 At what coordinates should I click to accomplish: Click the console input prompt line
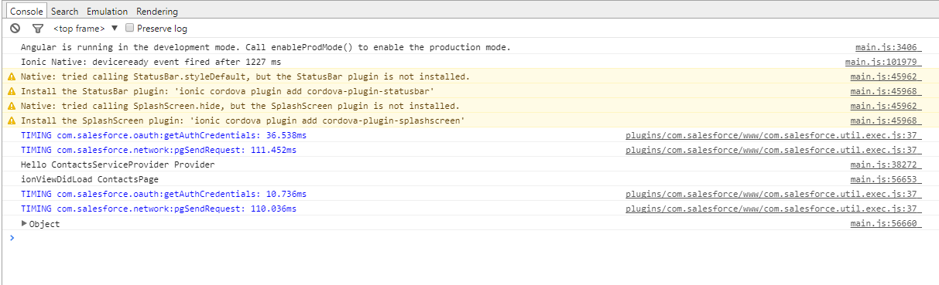pyautogui.click(x=469, y=238)
